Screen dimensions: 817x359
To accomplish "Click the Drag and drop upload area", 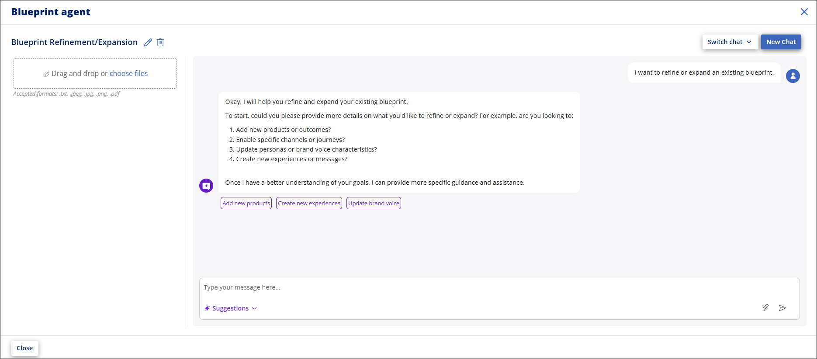I will tap(95, 73).
